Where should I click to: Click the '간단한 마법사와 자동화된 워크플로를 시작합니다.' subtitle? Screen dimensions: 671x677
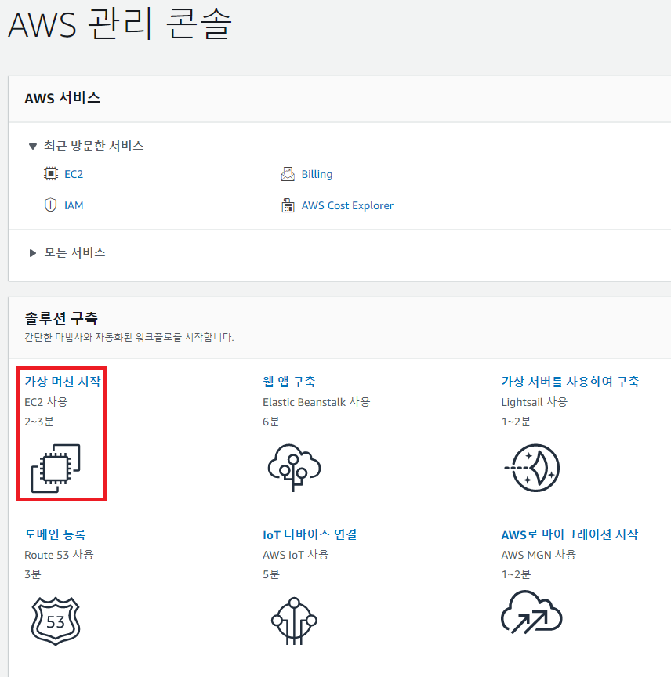pyautogui.click(x=129, y=337)
